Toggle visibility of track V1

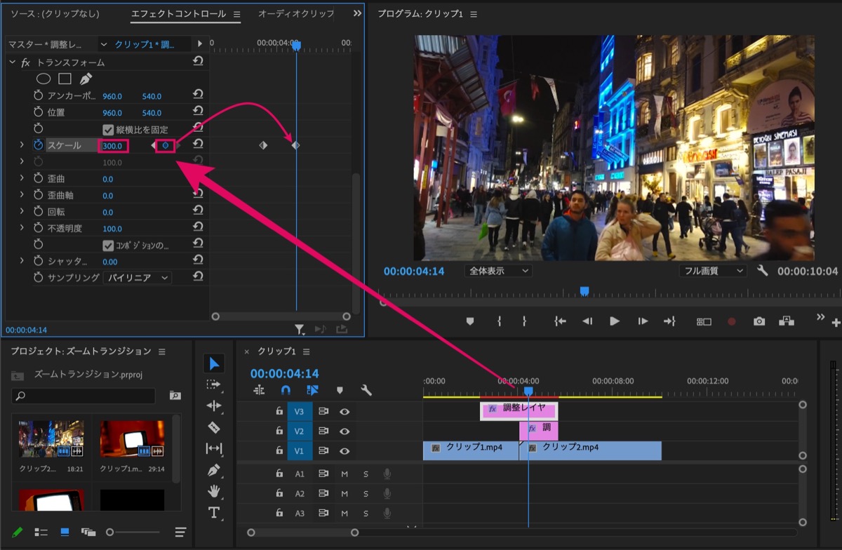[345, 450]
